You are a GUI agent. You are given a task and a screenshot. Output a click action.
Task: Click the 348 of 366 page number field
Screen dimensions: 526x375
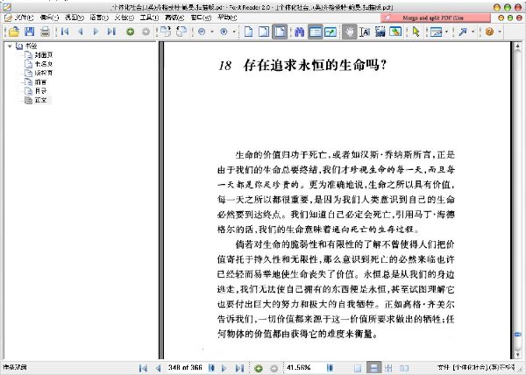point(187,368)
